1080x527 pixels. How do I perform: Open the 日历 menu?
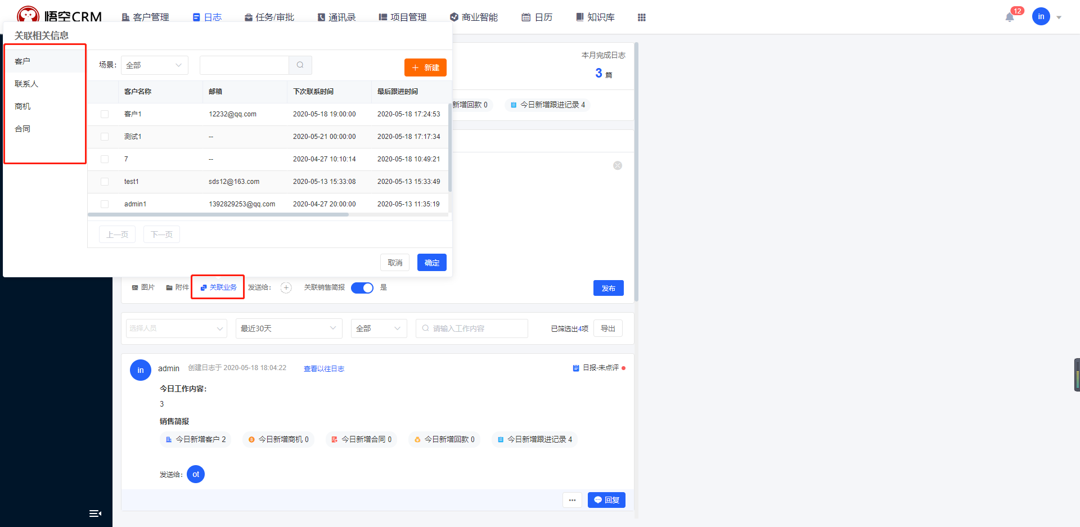click(x=537, y=17)
